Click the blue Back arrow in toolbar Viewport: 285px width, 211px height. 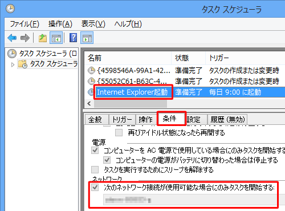(x=12, y=38)
